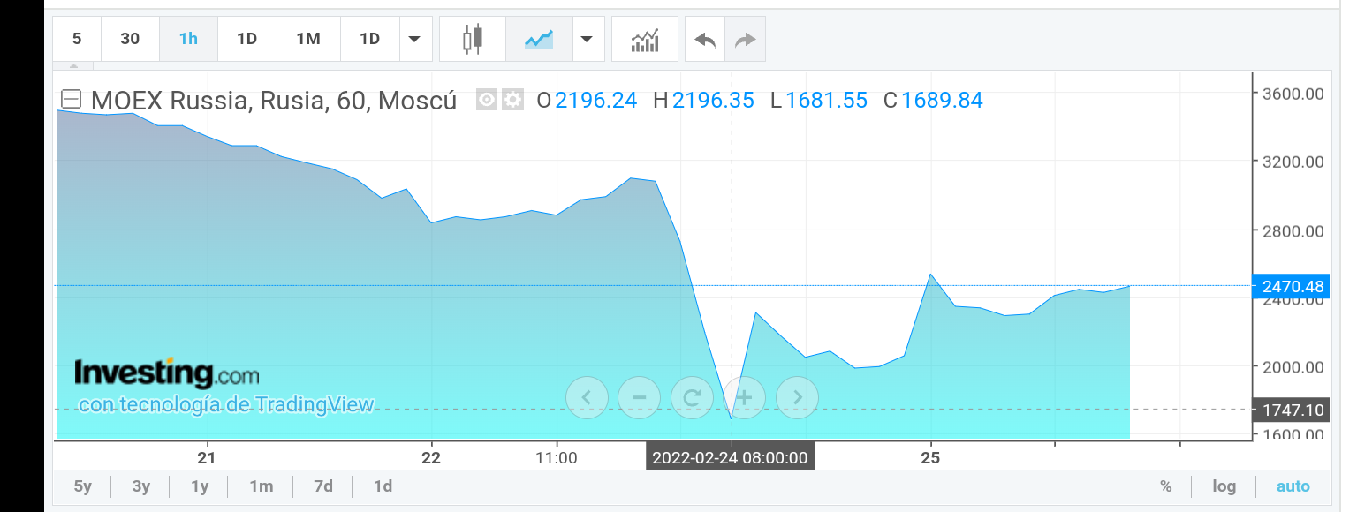This screenshot has height=512, width=1357.
Task: Zoom in with the plus chart button
Action: 744,397
